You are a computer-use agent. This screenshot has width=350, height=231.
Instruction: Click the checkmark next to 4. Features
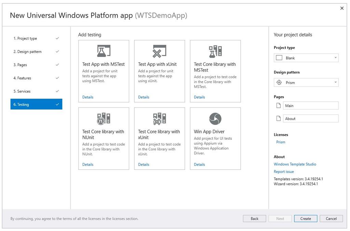pyautogui.click(x=58, y=78)
